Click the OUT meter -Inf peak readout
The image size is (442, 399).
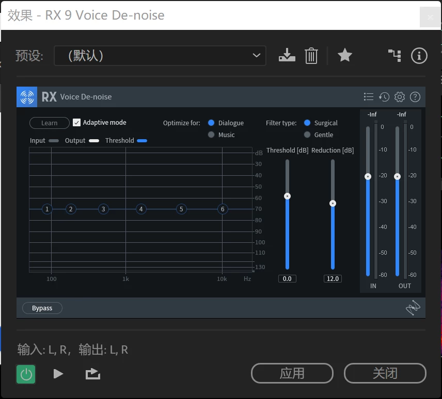401,114
